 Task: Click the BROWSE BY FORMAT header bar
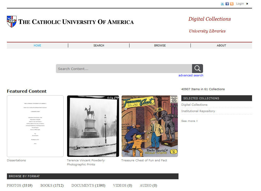pyautogui.click(x=92, y=176)
